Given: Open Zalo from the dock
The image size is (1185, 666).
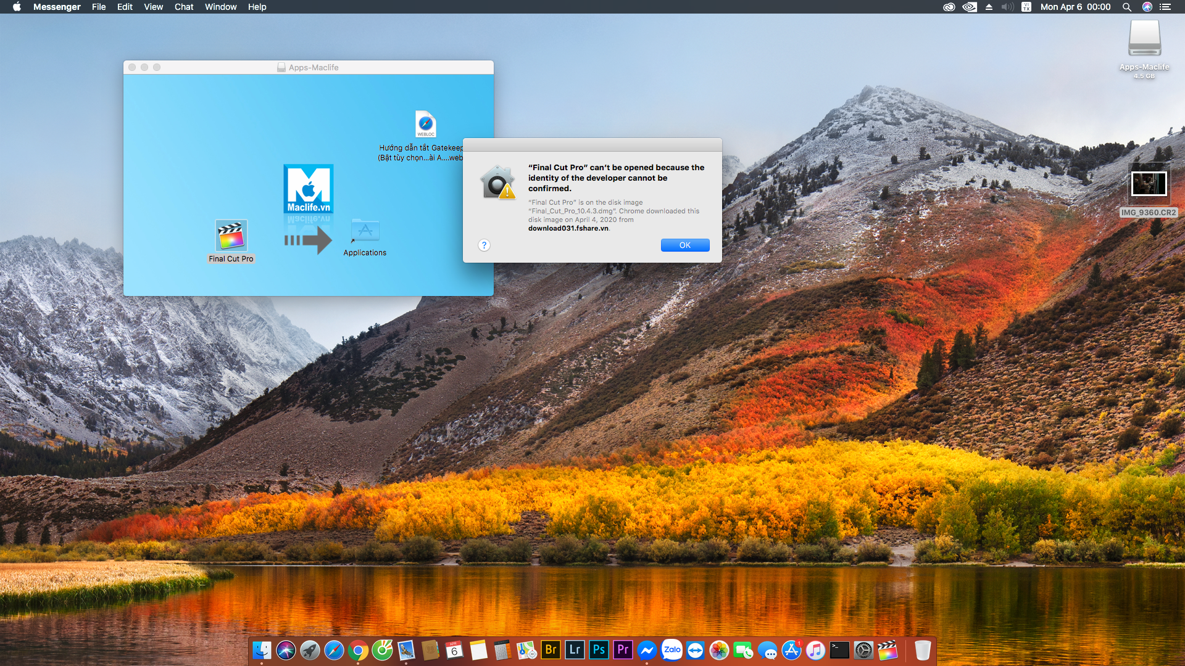Looking at the screenshot, I should 671,649.
